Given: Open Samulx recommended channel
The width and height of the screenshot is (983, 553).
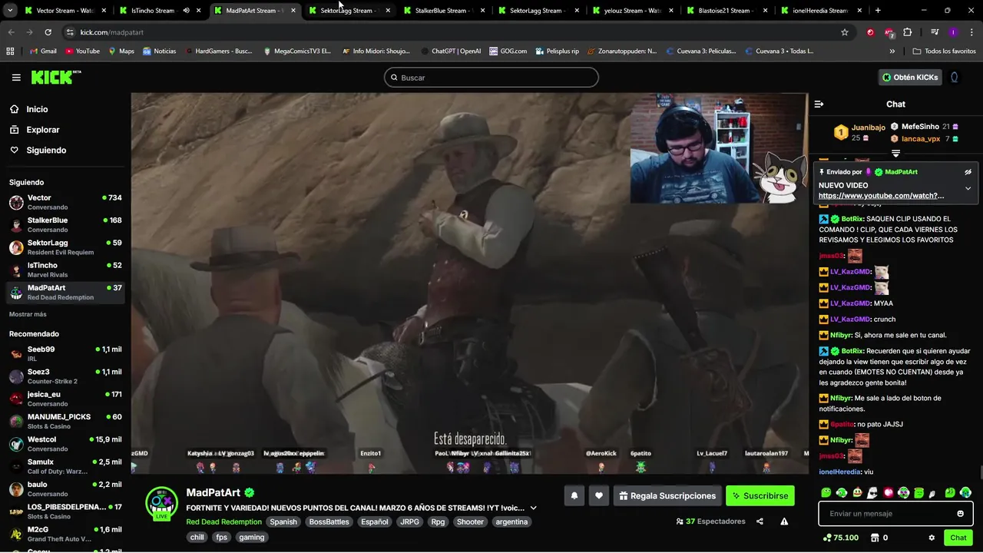Looking at the screenshot, I should (x=65, y=466).
